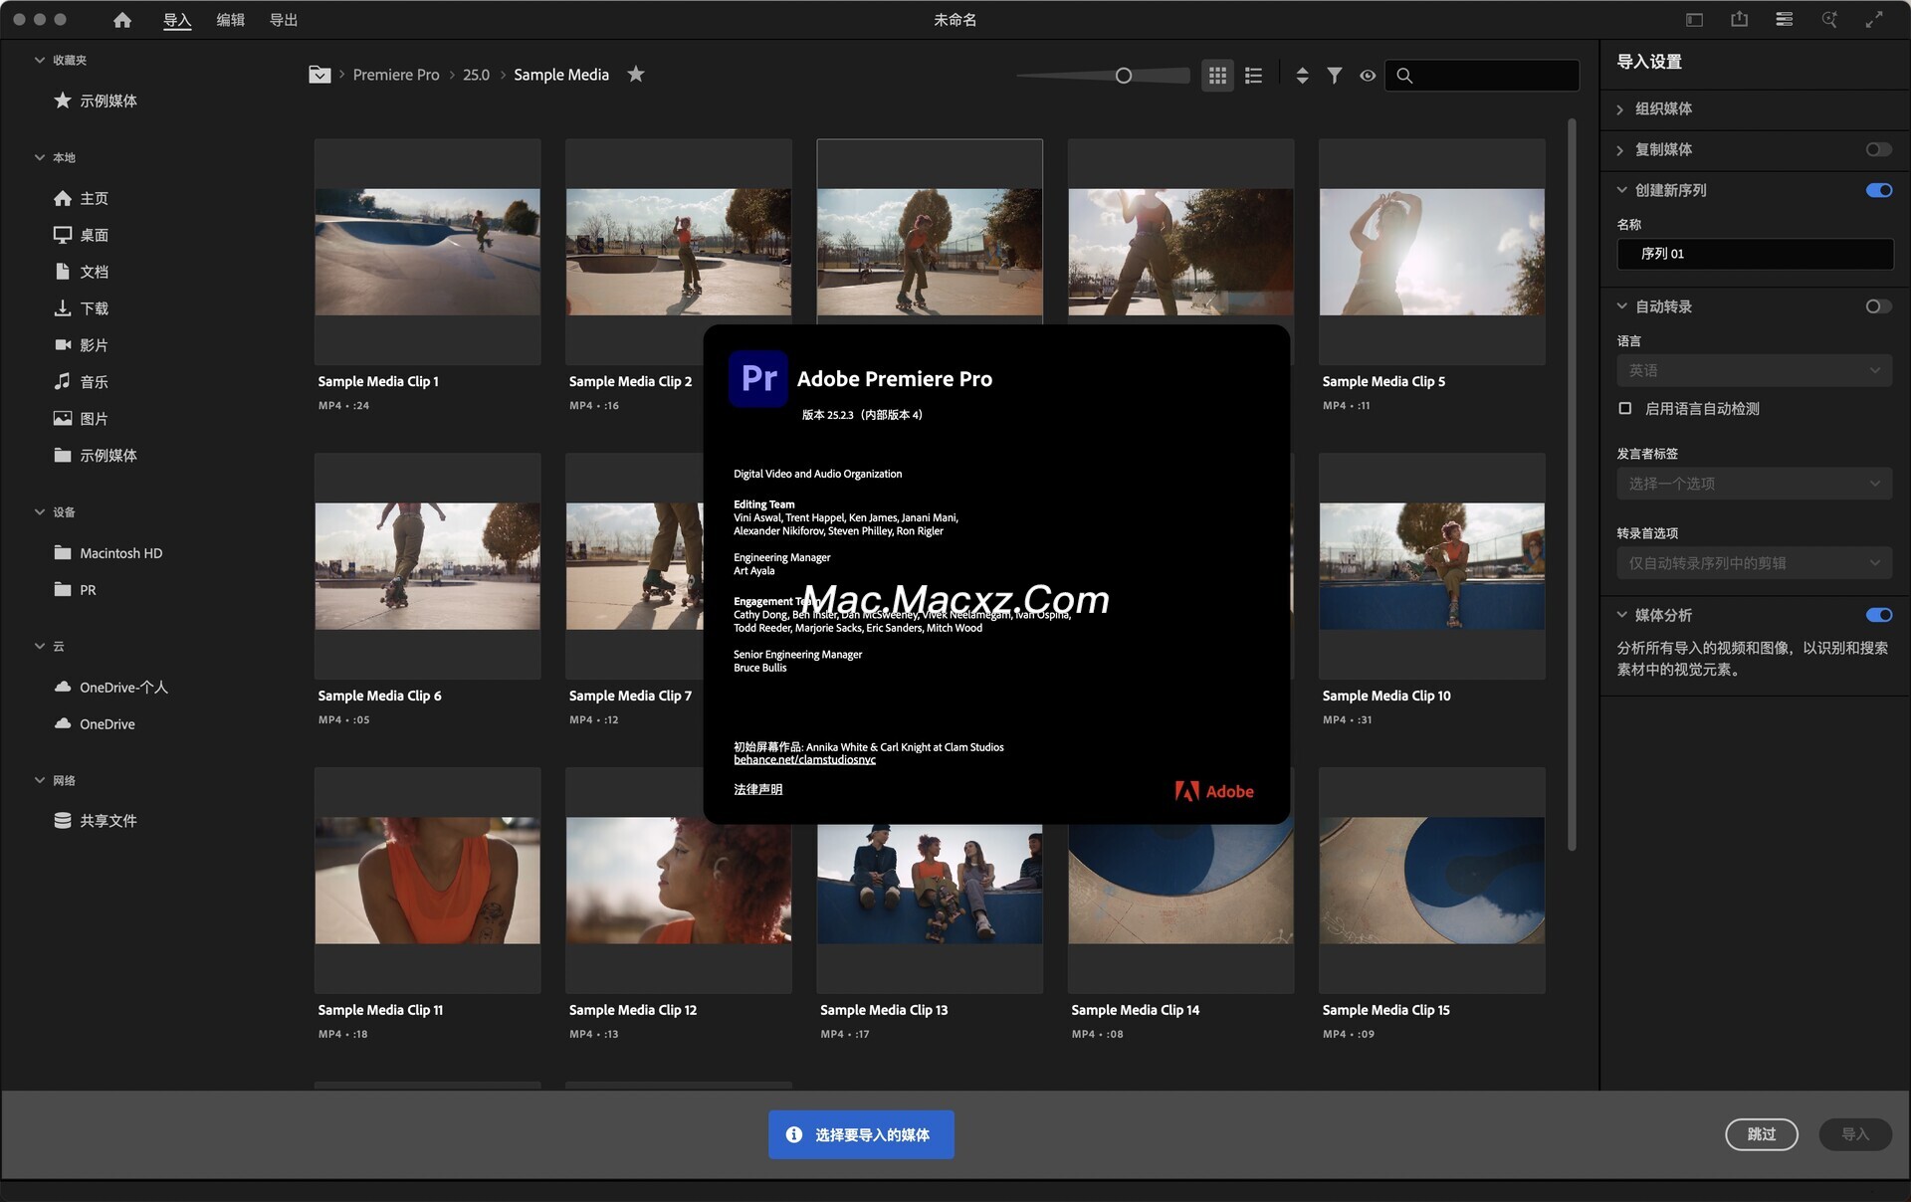Open the Macintosh HD drive
The image size is (1911, 1202).
tap(107, 553)
